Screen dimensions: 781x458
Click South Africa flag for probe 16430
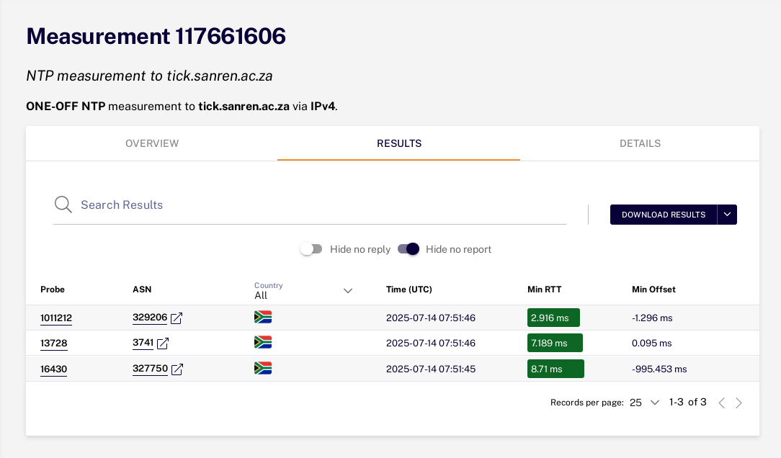click(262, 369)
